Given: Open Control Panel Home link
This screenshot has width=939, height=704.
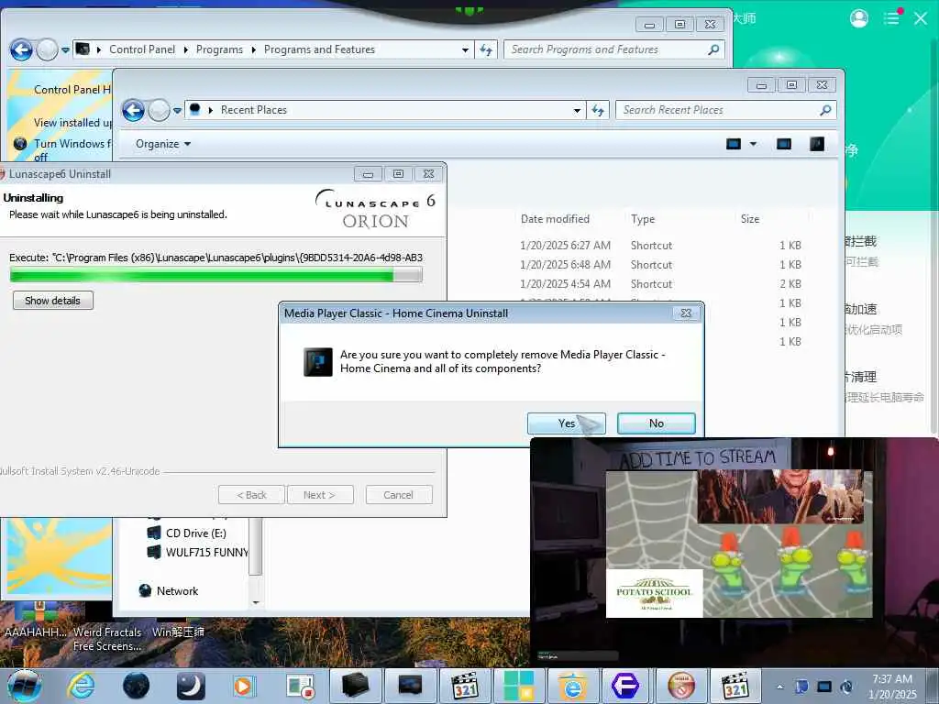Looking at the screenshot, I should (x=72, y=89).
